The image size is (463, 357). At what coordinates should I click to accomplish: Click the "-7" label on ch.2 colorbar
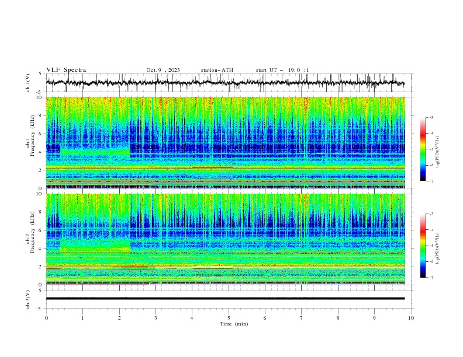(431, 278)
